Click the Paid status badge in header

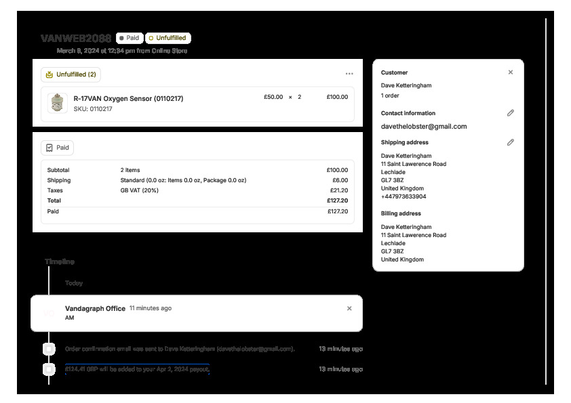tap(129, 39)
